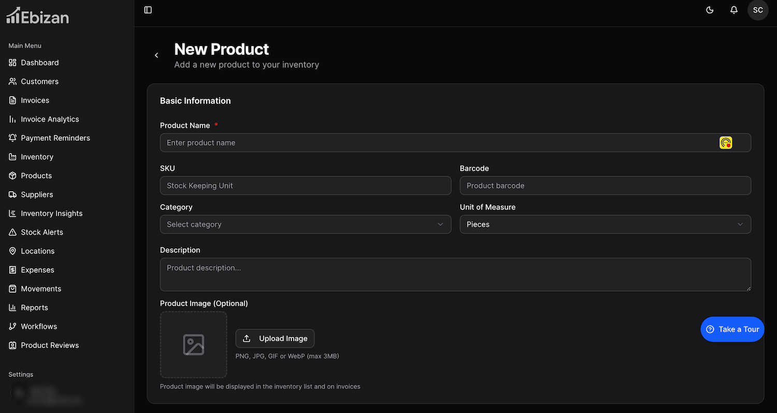Navigate to Invoice Analytics
This screenshot has width=777, height=413.
(50, 119)
